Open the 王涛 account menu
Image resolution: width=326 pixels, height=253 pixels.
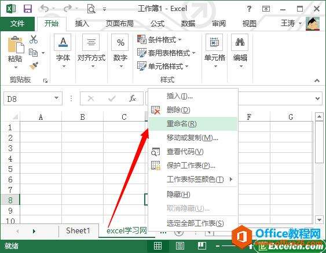(x=291, y=23)
